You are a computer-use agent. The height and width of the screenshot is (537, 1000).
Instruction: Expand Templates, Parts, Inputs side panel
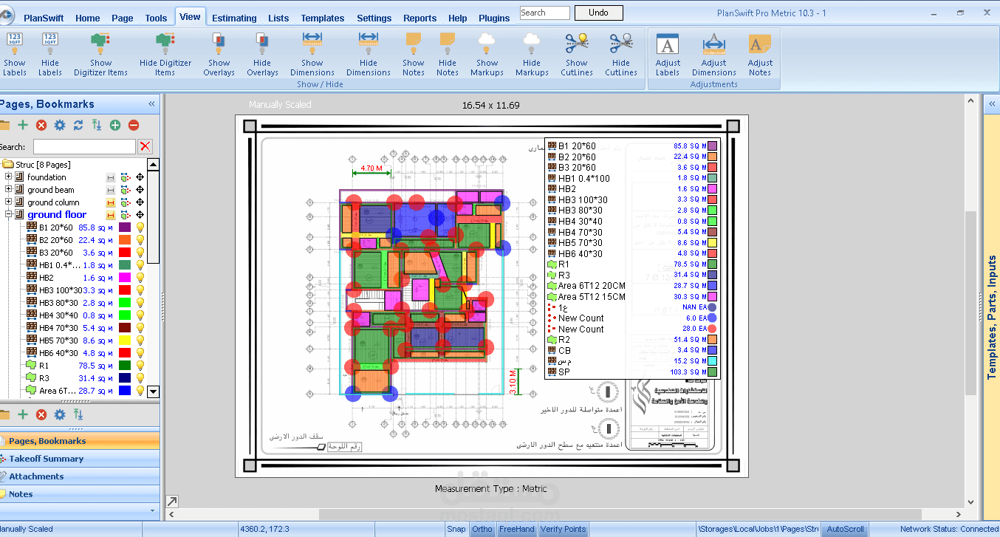pyautogui.click(x=990, y=104)
